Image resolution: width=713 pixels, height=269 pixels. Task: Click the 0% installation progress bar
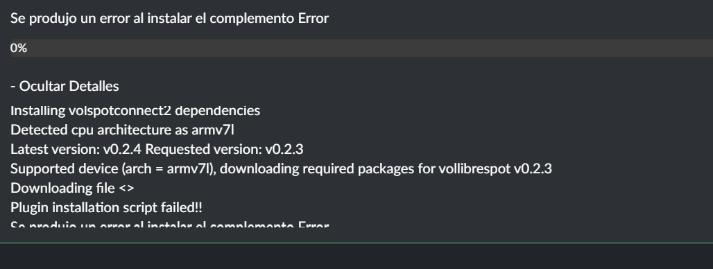coord(361,48)
